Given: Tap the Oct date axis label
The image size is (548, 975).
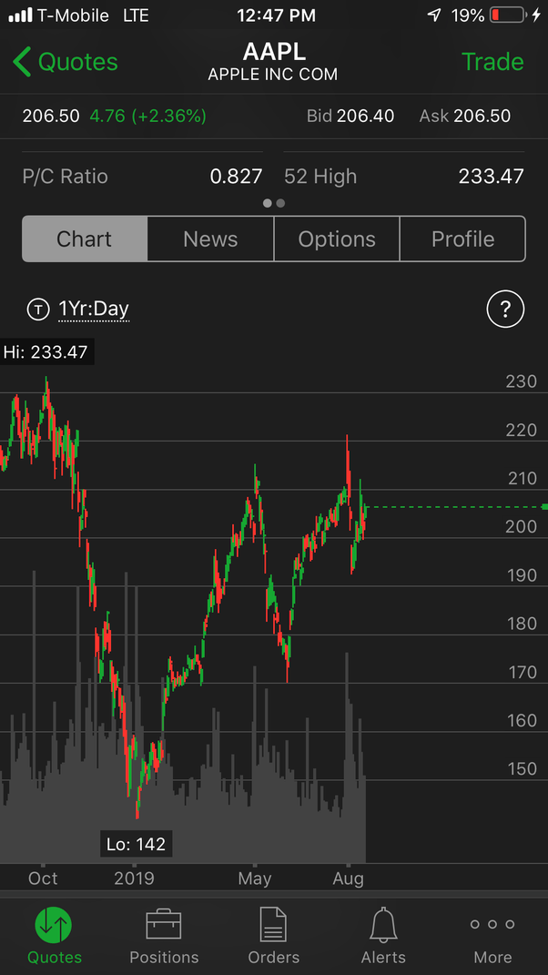Looking at the screenshot, I should [x=43, y=879].
